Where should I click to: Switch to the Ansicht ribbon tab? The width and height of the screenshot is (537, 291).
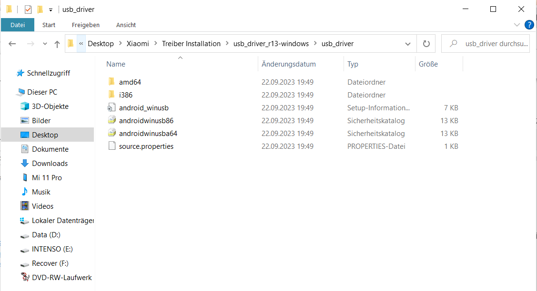click(126, 25)
